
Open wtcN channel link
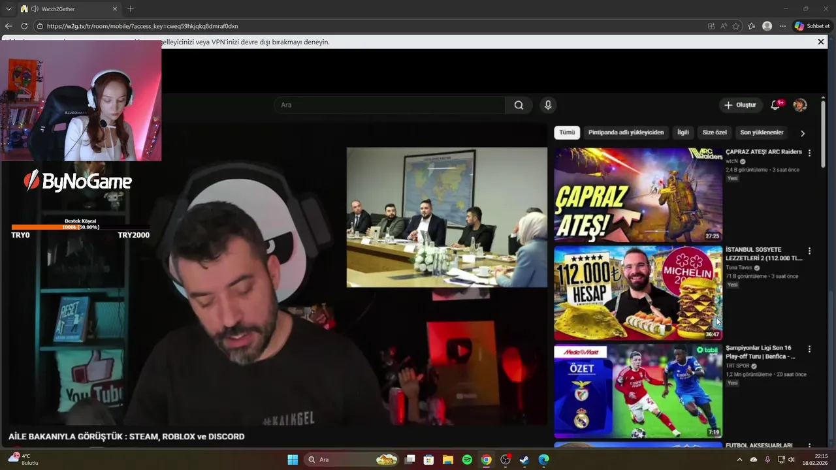coord(732,161)
